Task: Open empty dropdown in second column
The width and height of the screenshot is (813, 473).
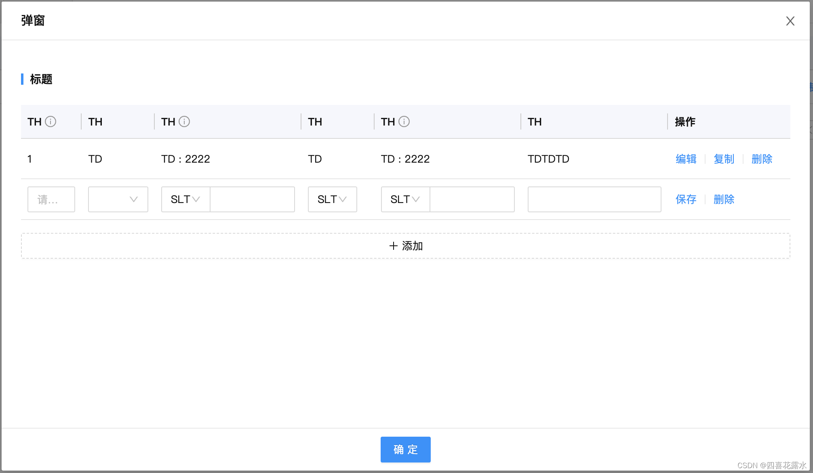Action: click(118, 199)
